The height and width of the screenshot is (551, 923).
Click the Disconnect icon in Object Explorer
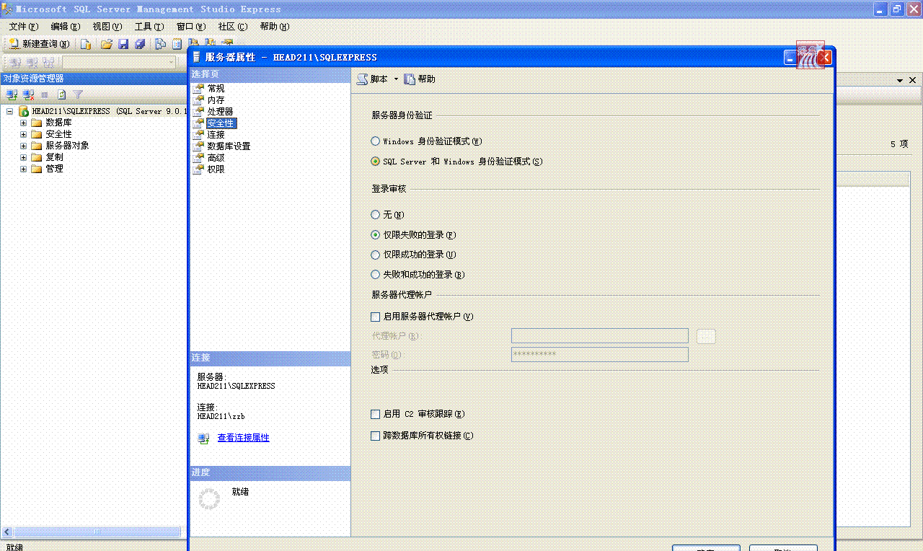[28, 94]
